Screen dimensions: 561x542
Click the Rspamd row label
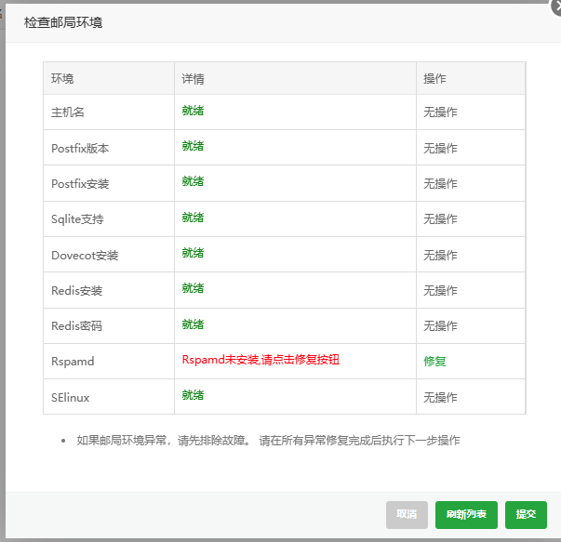tap(73, 361)
